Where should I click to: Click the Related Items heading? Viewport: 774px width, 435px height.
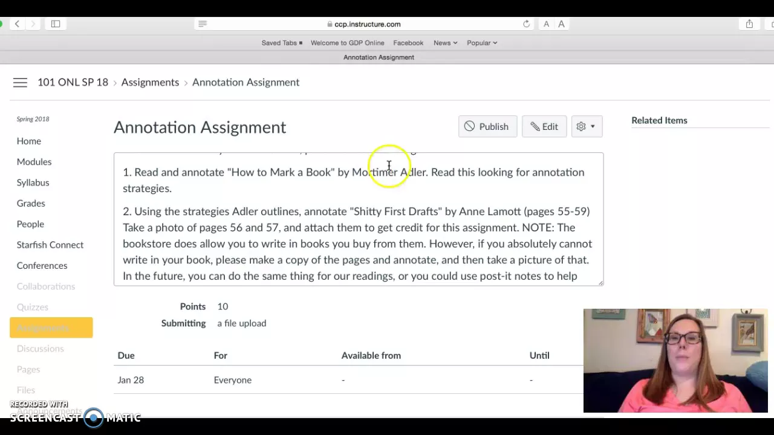coord(659,120)
